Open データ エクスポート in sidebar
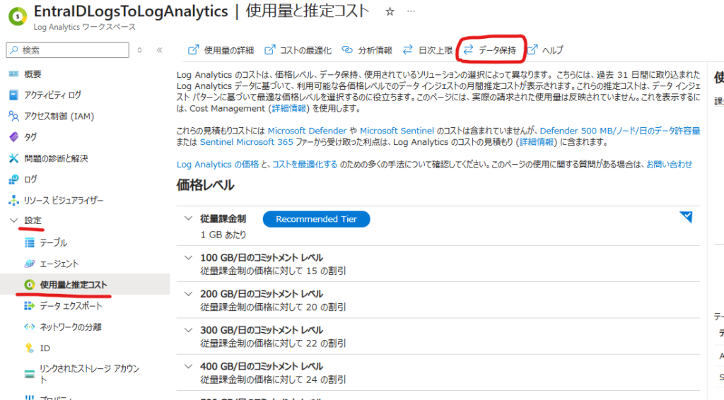Viewport: 724px width, 400px height. [x=71, y=306]
